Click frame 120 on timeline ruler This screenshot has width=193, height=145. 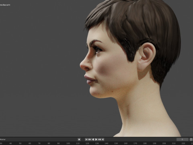pyautogui.click(x=87, y=143)
